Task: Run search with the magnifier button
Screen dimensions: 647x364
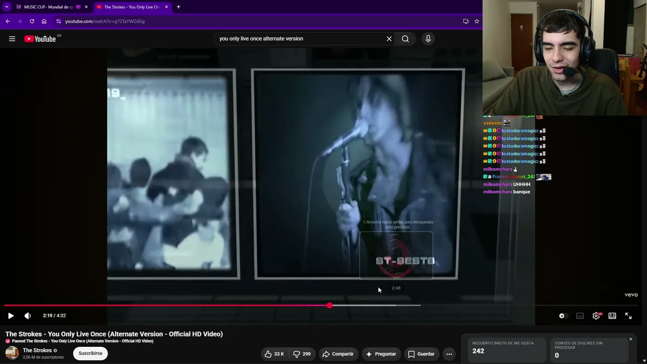Action: (405, 38)
